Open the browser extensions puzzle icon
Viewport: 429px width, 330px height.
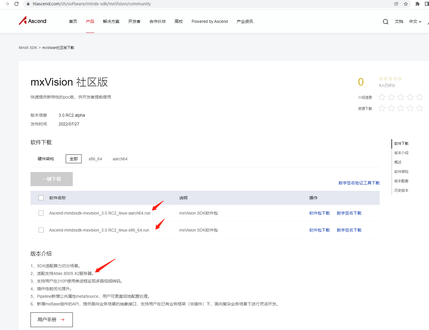point(417,4)
